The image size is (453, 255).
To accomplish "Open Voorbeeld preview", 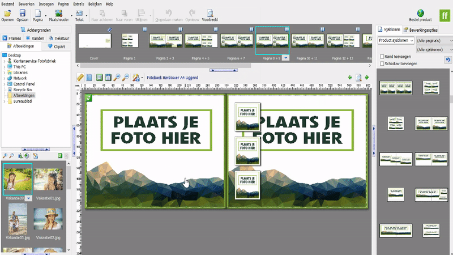I will (211, 13).
